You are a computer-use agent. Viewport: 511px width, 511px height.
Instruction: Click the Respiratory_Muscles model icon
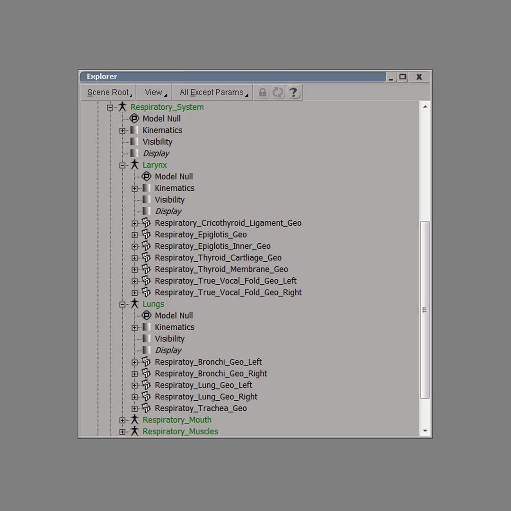(134, 431)
